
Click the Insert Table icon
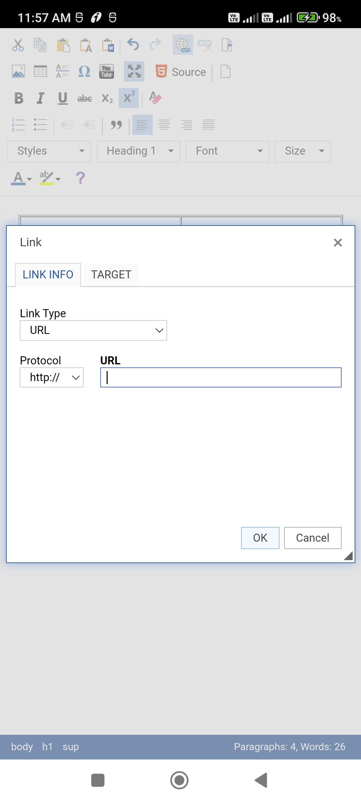40,71
